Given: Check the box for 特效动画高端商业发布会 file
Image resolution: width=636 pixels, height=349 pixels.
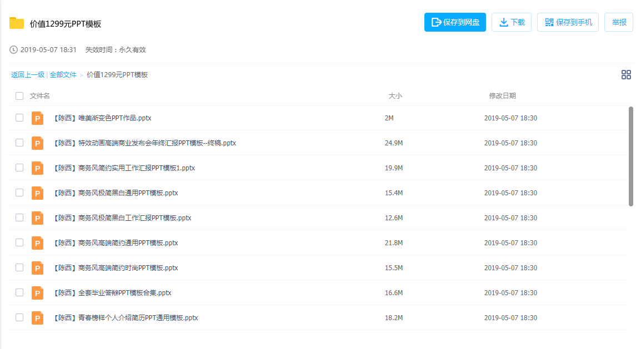Looking at the screenshot, I should 19,143.
